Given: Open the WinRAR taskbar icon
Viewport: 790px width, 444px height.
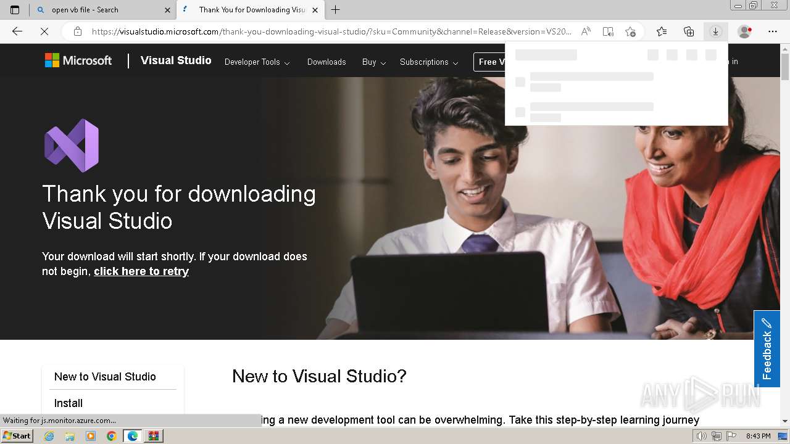Looking at the screenshot, I should pyautogui.click(x=154, y=436).
